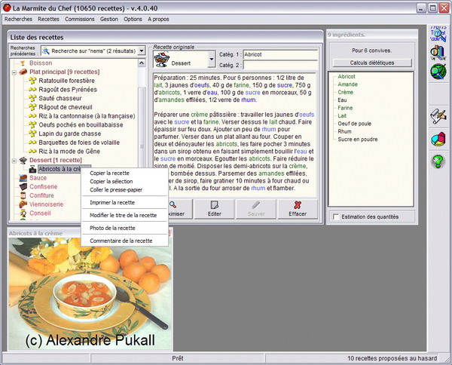The width and height of the screenshot is (452, 365).
Task: Choose Commentaire de la recette
Action: (124, 241)
